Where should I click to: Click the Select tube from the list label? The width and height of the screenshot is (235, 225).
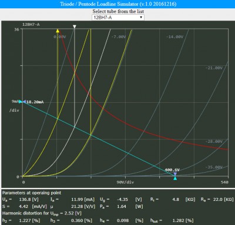point(118,11)
